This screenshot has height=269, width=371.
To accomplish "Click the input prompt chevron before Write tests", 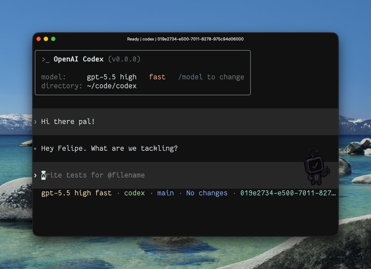I will (x=35, y=175).
